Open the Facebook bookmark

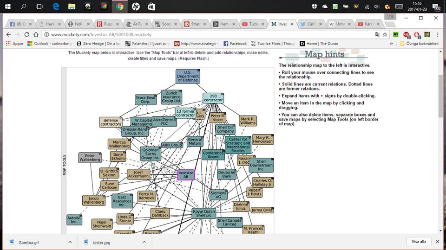[x=235, y=44]
